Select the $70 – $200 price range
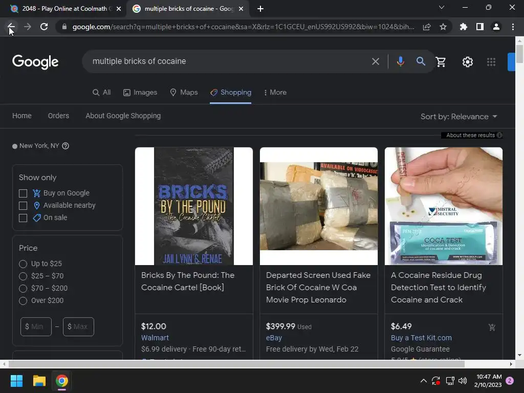Viewport: 524px width, 393px height. [23, 289]
